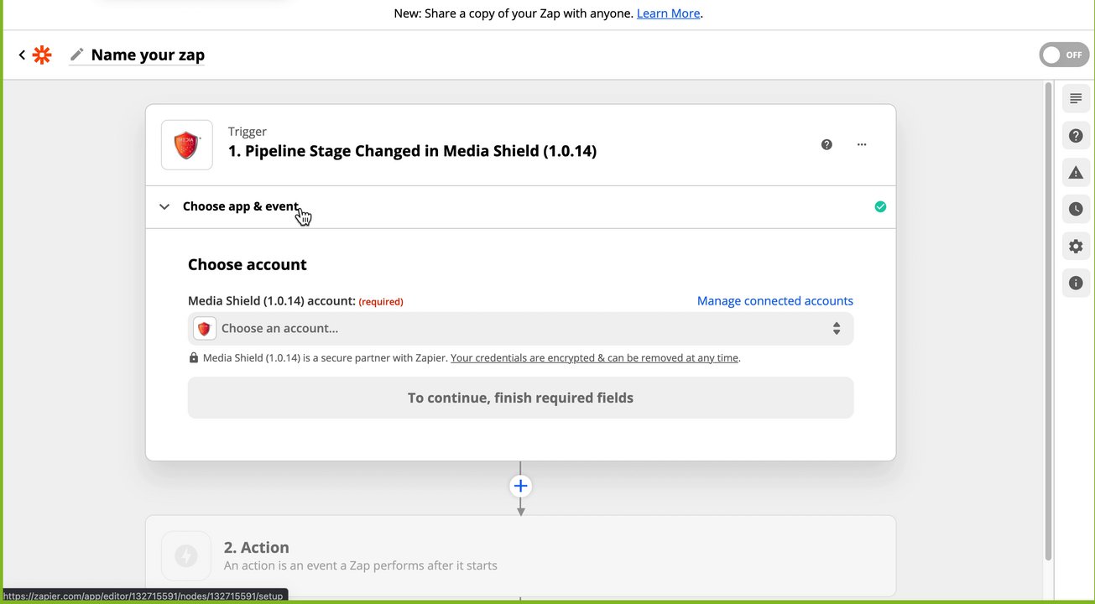The height and width of the screenshot is (604, 1095).
Task: Open the settings gear icon in sidebar
Action: point(1076,247)
